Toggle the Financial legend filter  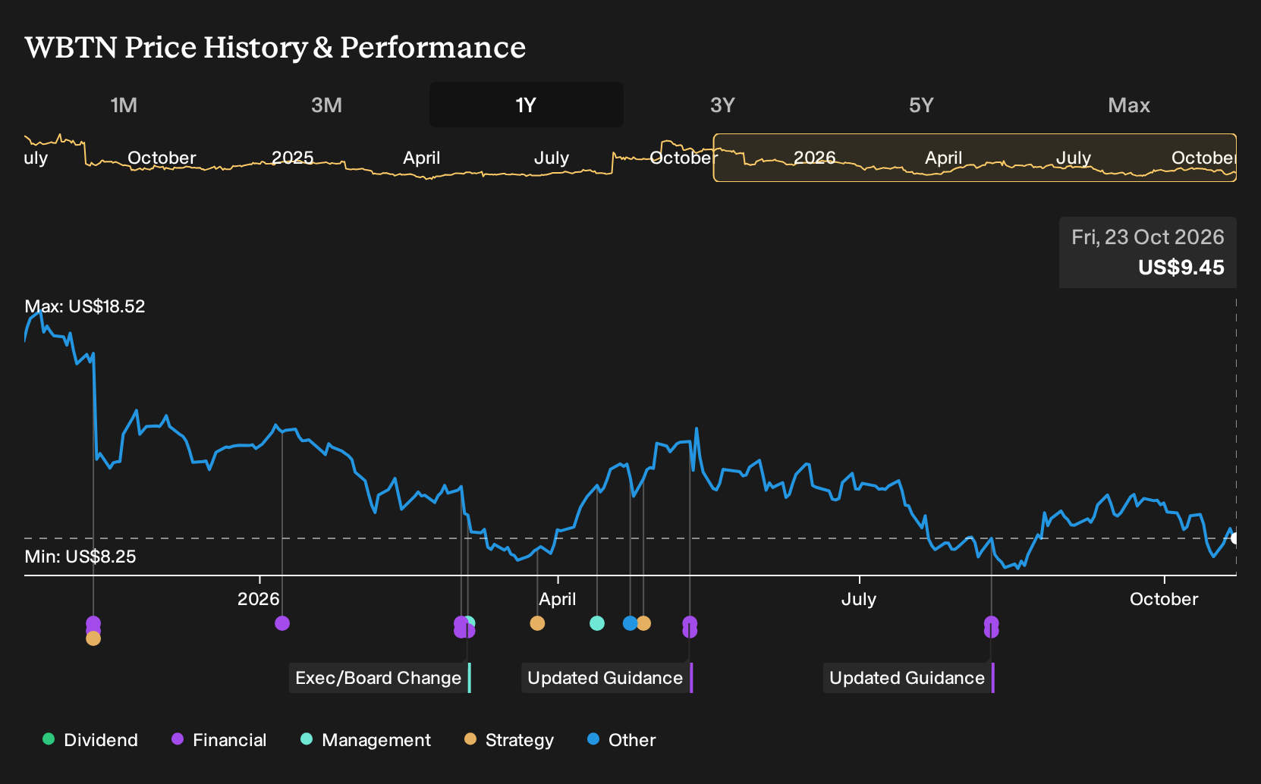coord(219,740)
